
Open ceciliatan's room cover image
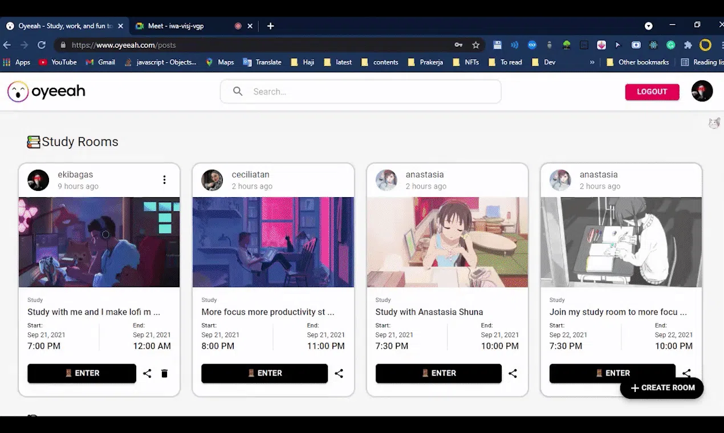click(273, 242)
